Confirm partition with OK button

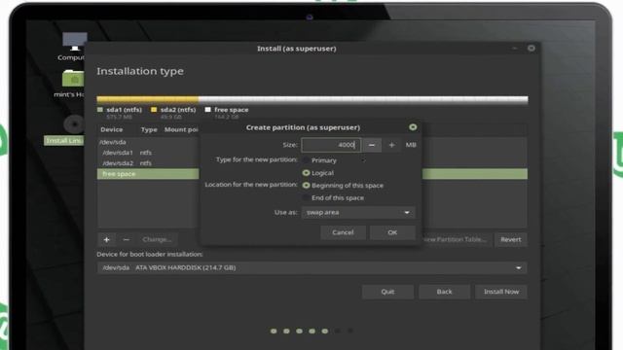pyautogui.click(x=392, y=232)
